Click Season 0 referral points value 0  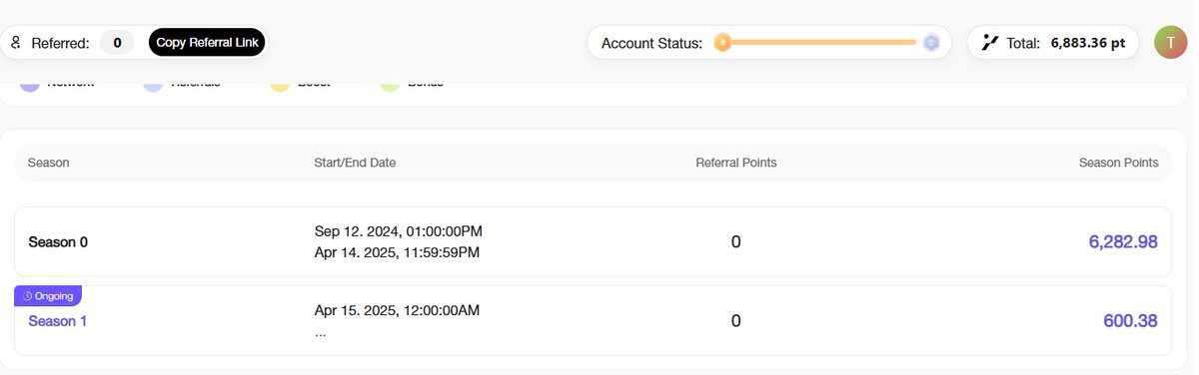pos(736,241)
